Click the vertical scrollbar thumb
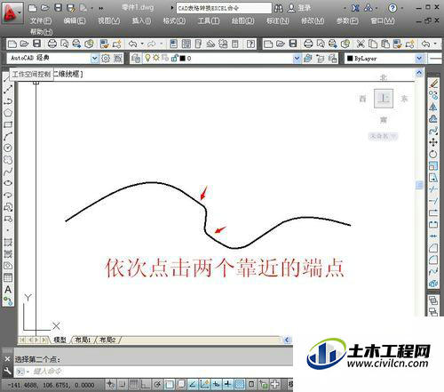 [x=419, y=185]
